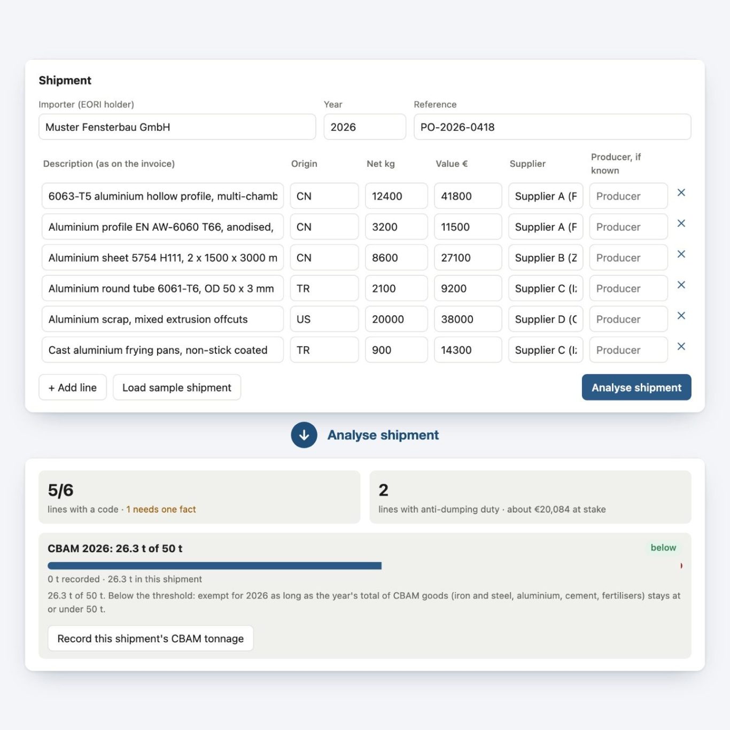Select Supplier D field on the scrap line
The height and width of the screenshot is (730, 730).
[x=546, y=319]
